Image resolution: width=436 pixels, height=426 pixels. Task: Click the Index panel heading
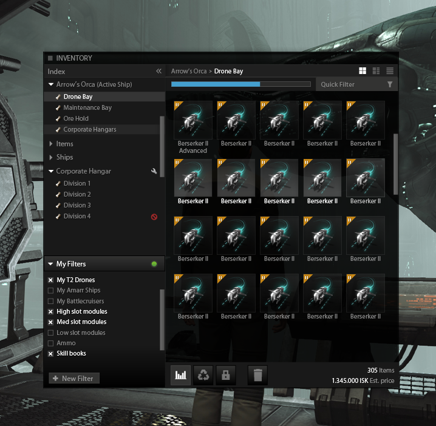56,72
